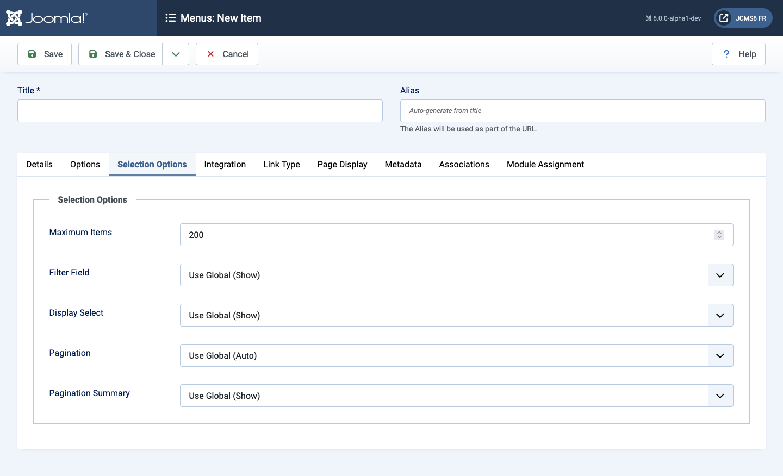Open the Pagination Summary dropdown
The width and height of the screenshot is (783, 476).
pyautogui.click(x=720, y=396)
